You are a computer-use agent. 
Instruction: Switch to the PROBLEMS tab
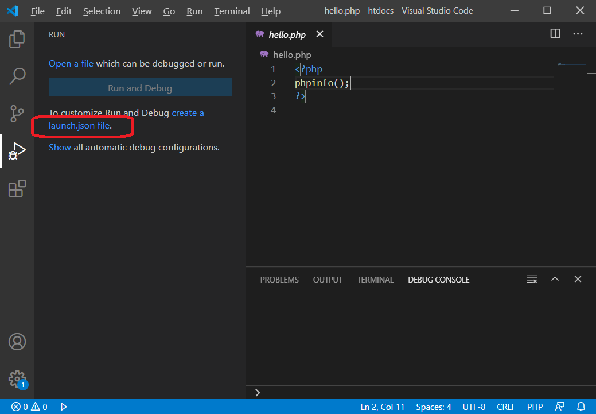tap(279, 280)
